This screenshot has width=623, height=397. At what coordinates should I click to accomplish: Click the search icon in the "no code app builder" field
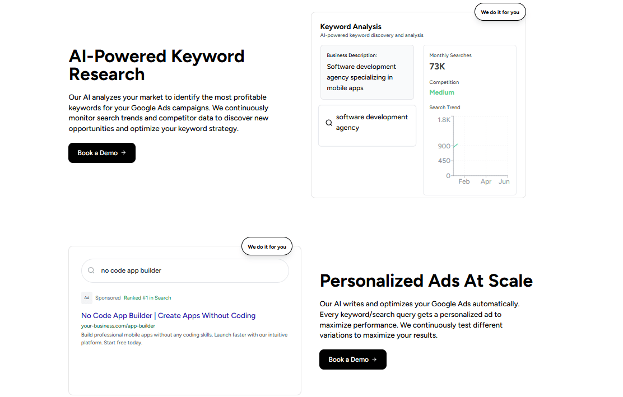click(91, 270)
